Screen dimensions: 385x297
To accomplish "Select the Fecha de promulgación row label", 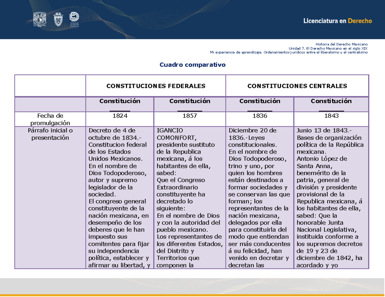I will [50, 119].
